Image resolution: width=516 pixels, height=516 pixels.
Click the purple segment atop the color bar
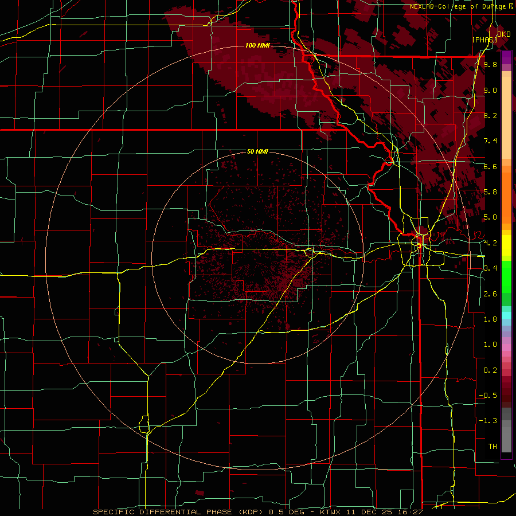[x=506, y=58]
